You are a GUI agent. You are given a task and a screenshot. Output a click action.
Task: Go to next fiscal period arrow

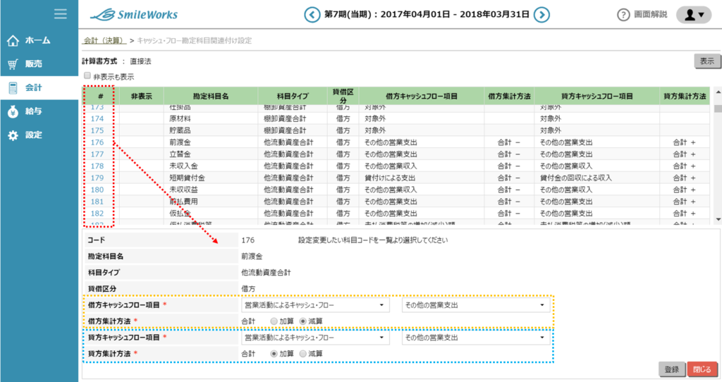tap(541, 14)
